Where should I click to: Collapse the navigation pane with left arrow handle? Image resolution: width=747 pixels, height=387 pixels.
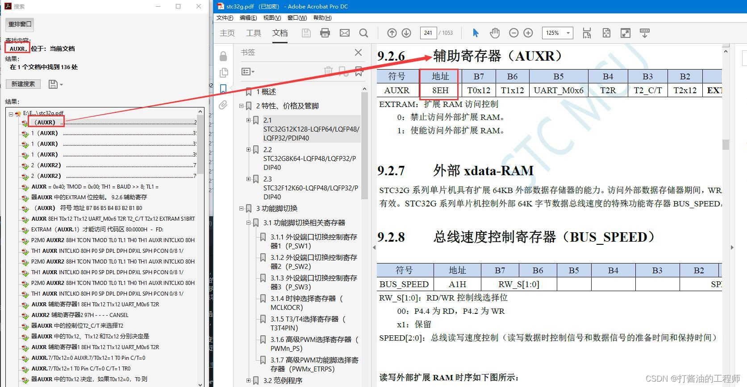374,247
